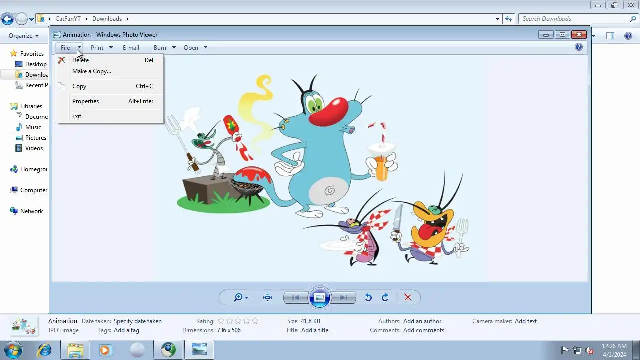
Task: Open Explorer help icon
Action: pos(628,36)
